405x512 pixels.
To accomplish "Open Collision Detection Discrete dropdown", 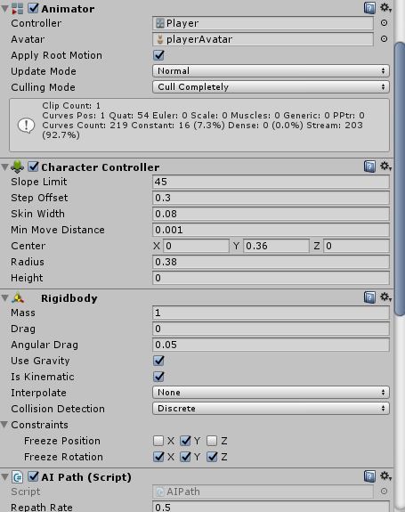I will pos(271,408).
